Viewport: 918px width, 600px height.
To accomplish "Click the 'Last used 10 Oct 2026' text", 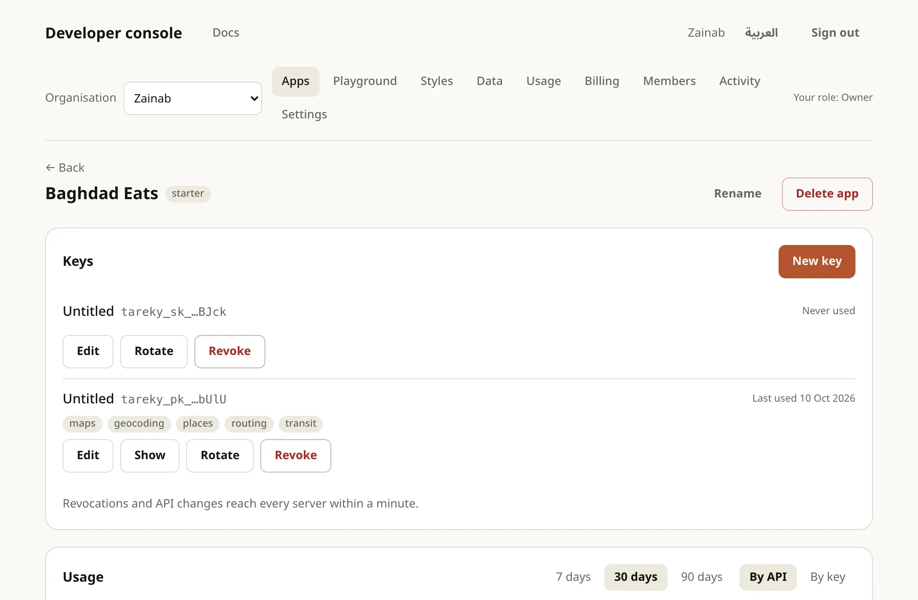I will 804,398.
